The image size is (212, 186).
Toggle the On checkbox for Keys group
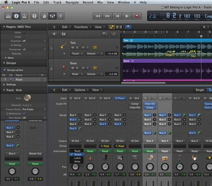(11, 79)
